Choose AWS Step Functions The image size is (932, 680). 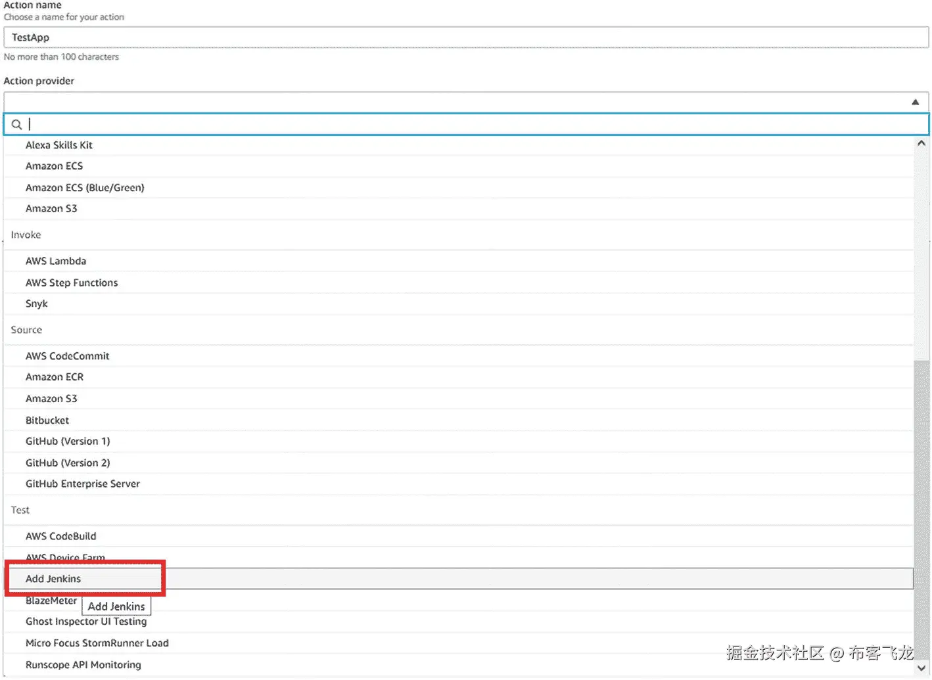pyautogui.click(x=458, y=283)
